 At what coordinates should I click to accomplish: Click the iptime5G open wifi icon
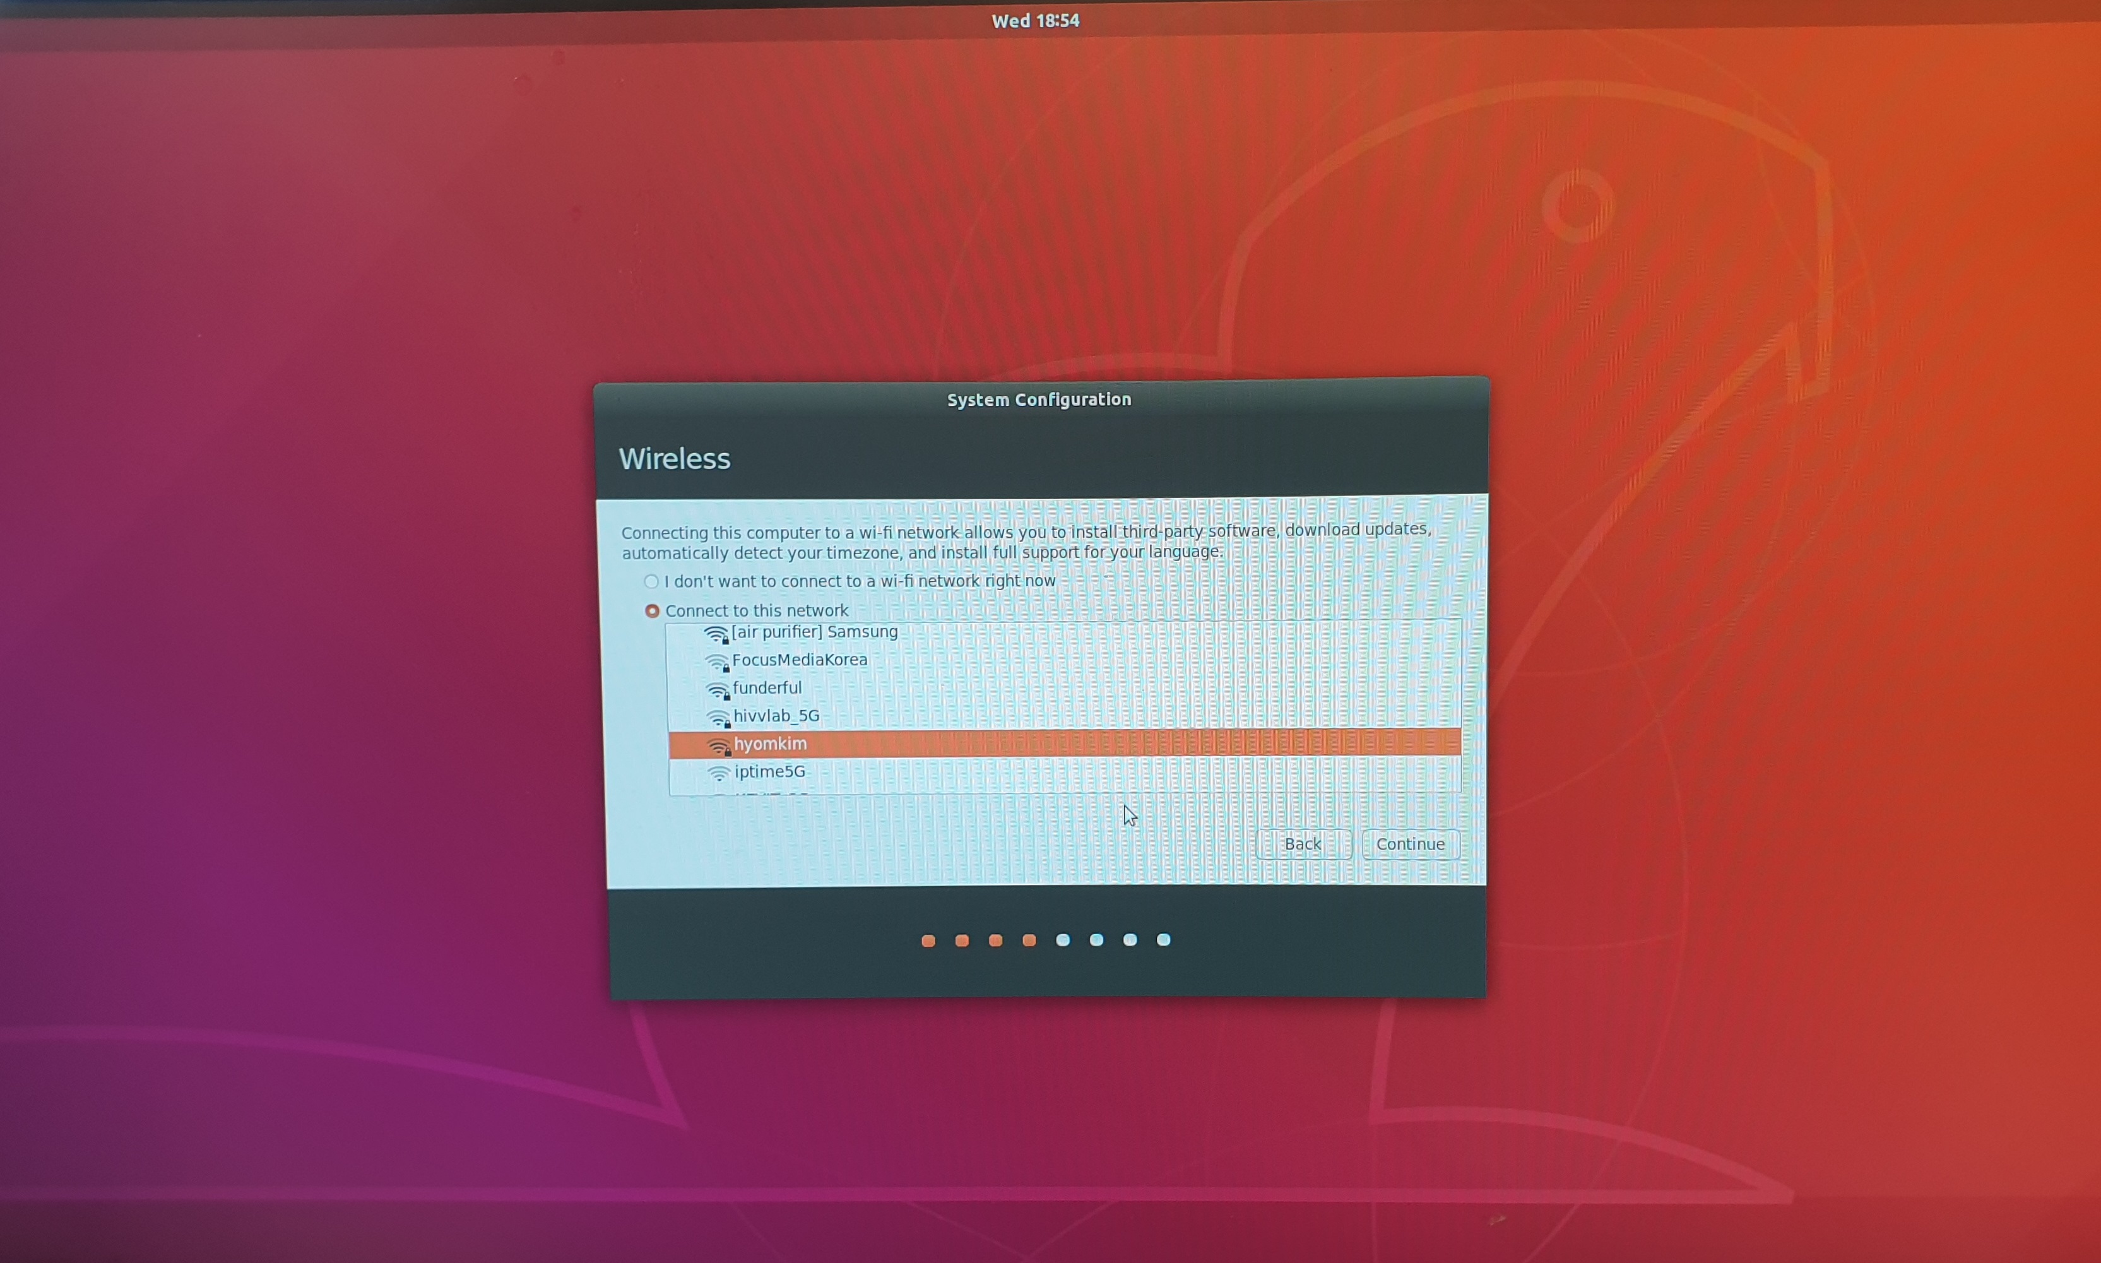(x=719, y=773)
